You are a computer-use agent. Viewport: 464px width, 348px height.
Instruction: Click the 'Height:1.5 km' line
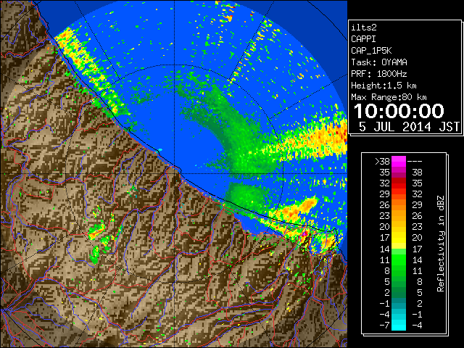[384, 86]
